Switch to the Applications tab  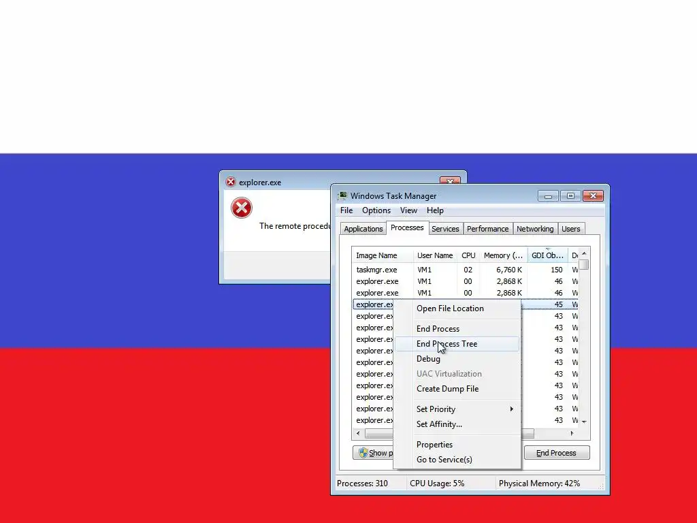(x=363, y=229)
